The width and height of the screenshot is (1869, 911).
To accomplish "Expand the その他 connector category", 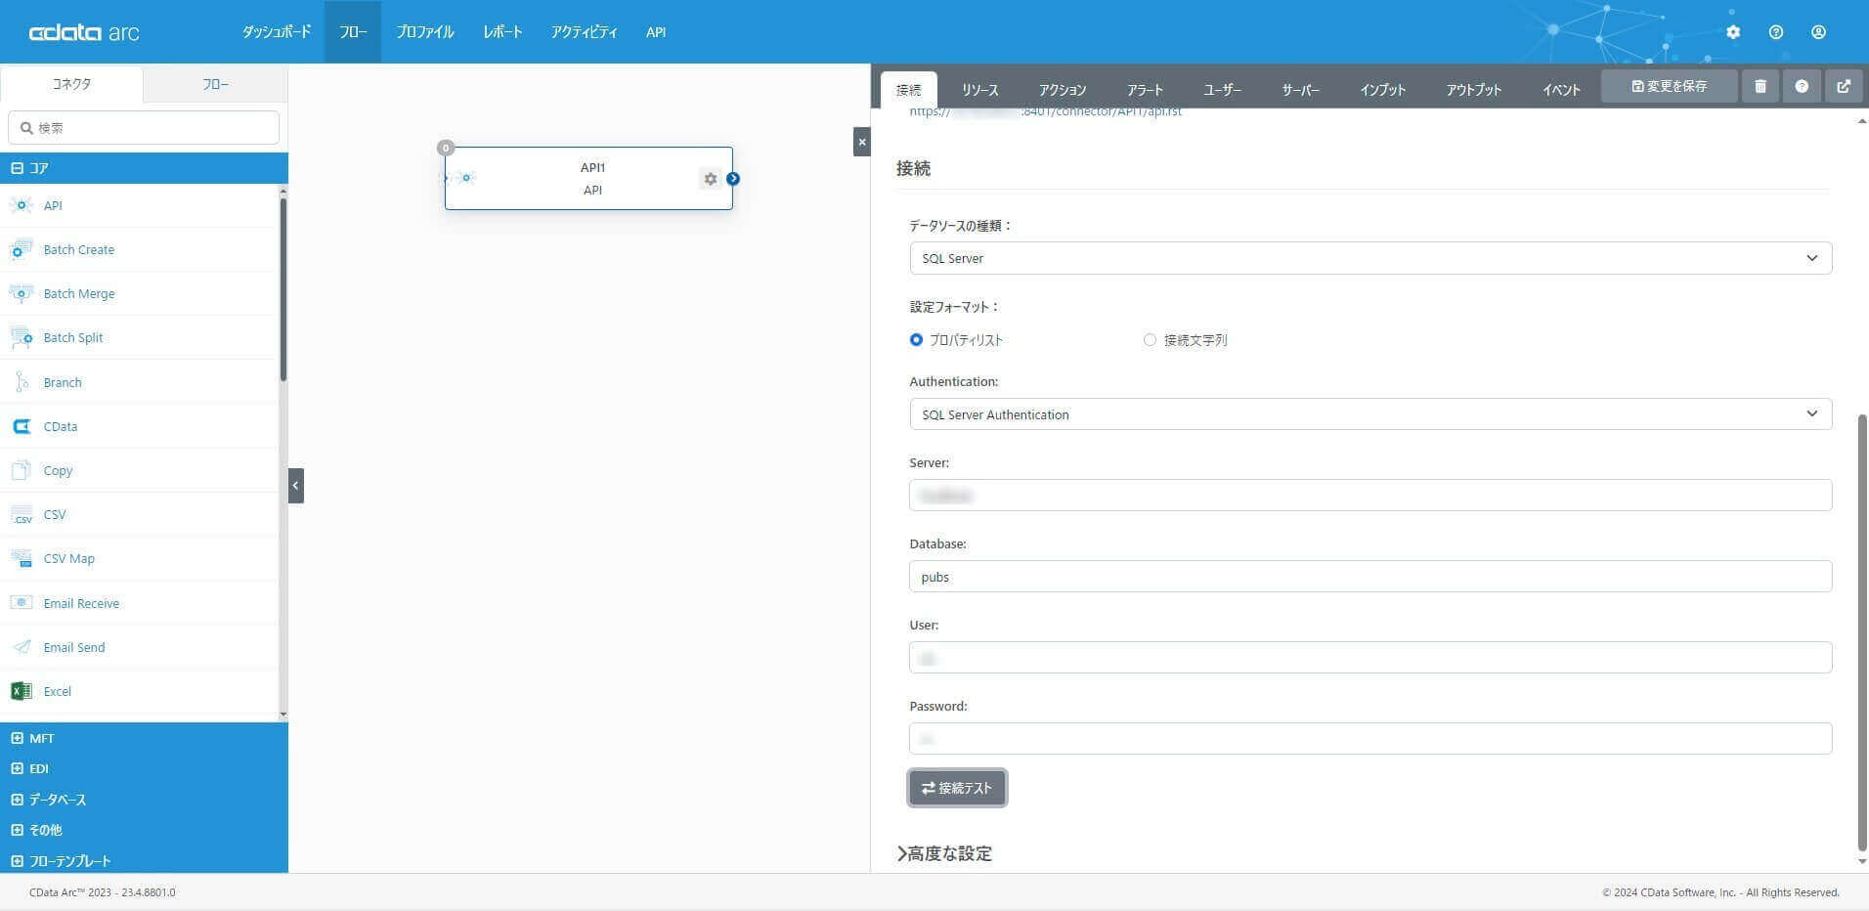I will (x=144, y=830).
